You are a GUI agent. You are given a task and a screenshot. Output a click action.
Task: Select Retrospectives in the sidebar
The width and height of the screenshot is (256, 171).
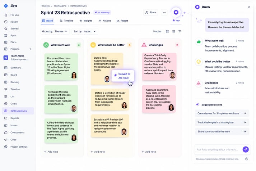click(x=18, y=111)
